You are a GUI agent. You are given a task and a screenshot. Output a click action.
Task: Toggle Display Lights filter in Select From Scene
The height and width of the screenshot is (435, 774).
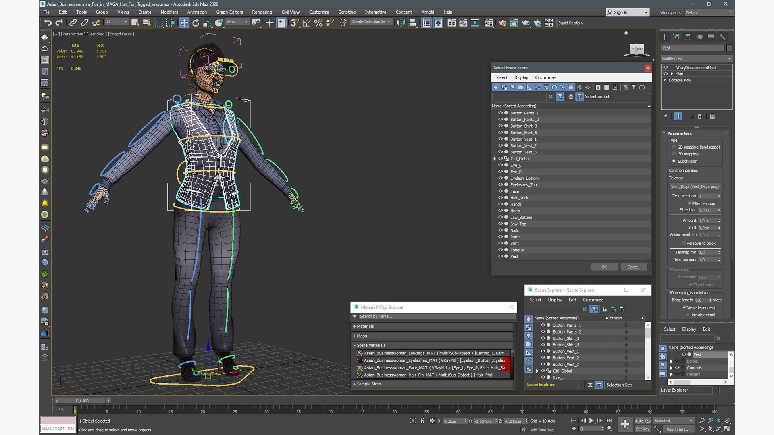tap(512, 87)
